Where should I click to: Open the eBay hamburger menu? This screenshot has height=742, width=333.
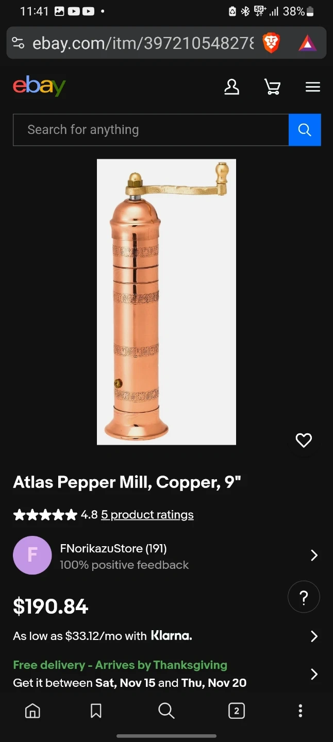pyautogui.click(x=312, y=87)
